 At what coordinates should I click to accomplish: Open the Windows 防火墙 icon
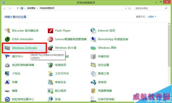click(50, 48)
